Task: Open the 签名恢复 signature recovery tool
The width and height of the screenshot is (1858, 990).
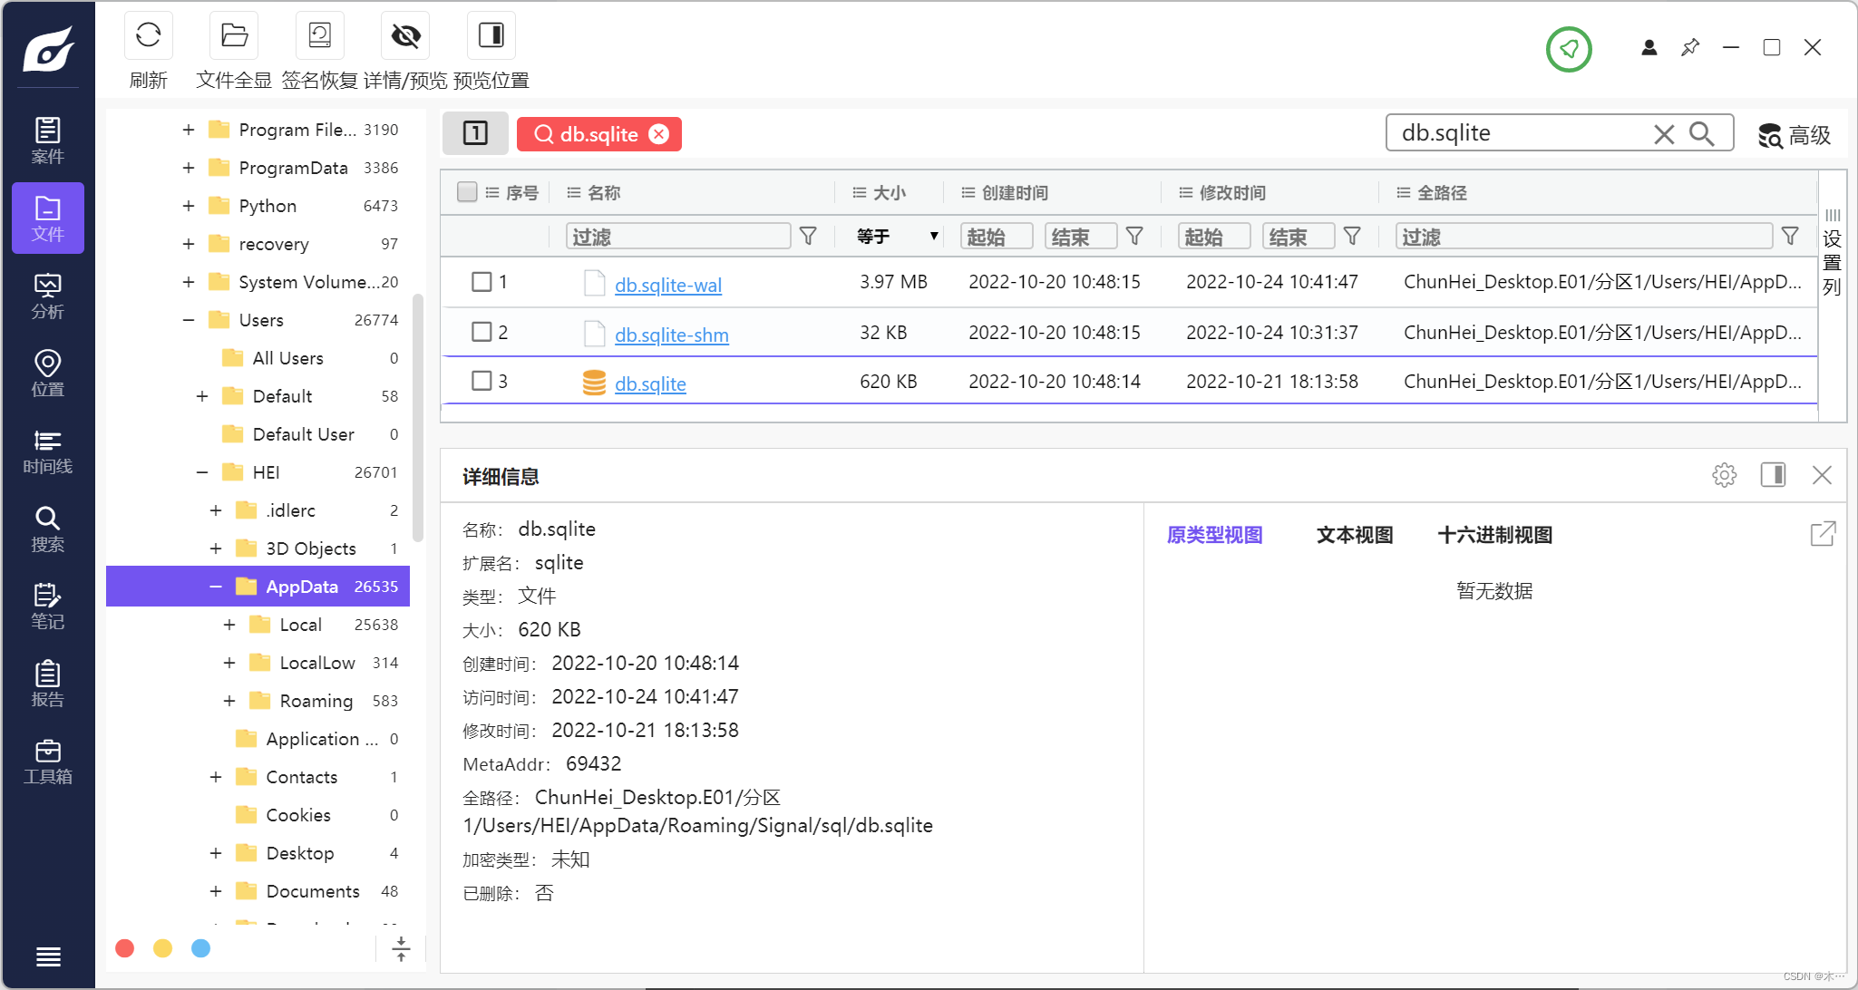Action: coord(319,36)
